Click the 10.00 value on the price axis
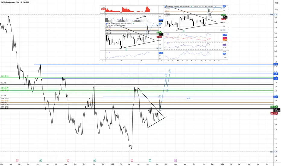Image resolution: width=281 pixels, height=166 pixels. pyautogui.click(x=276, y=10)
